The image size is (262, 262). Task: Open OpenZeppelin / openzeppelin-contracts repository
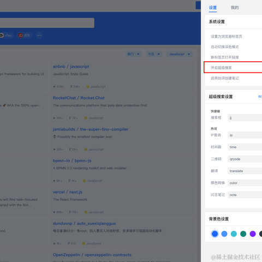[92, 255]
